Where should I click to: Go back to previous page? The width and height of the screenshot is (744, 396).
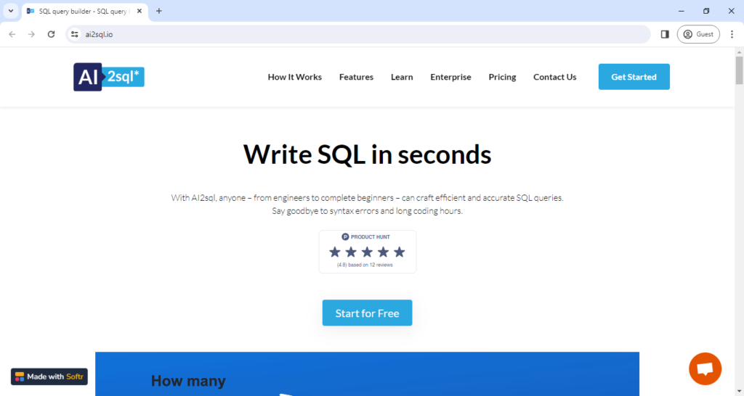pyautogui.click(x=12, y=34)
